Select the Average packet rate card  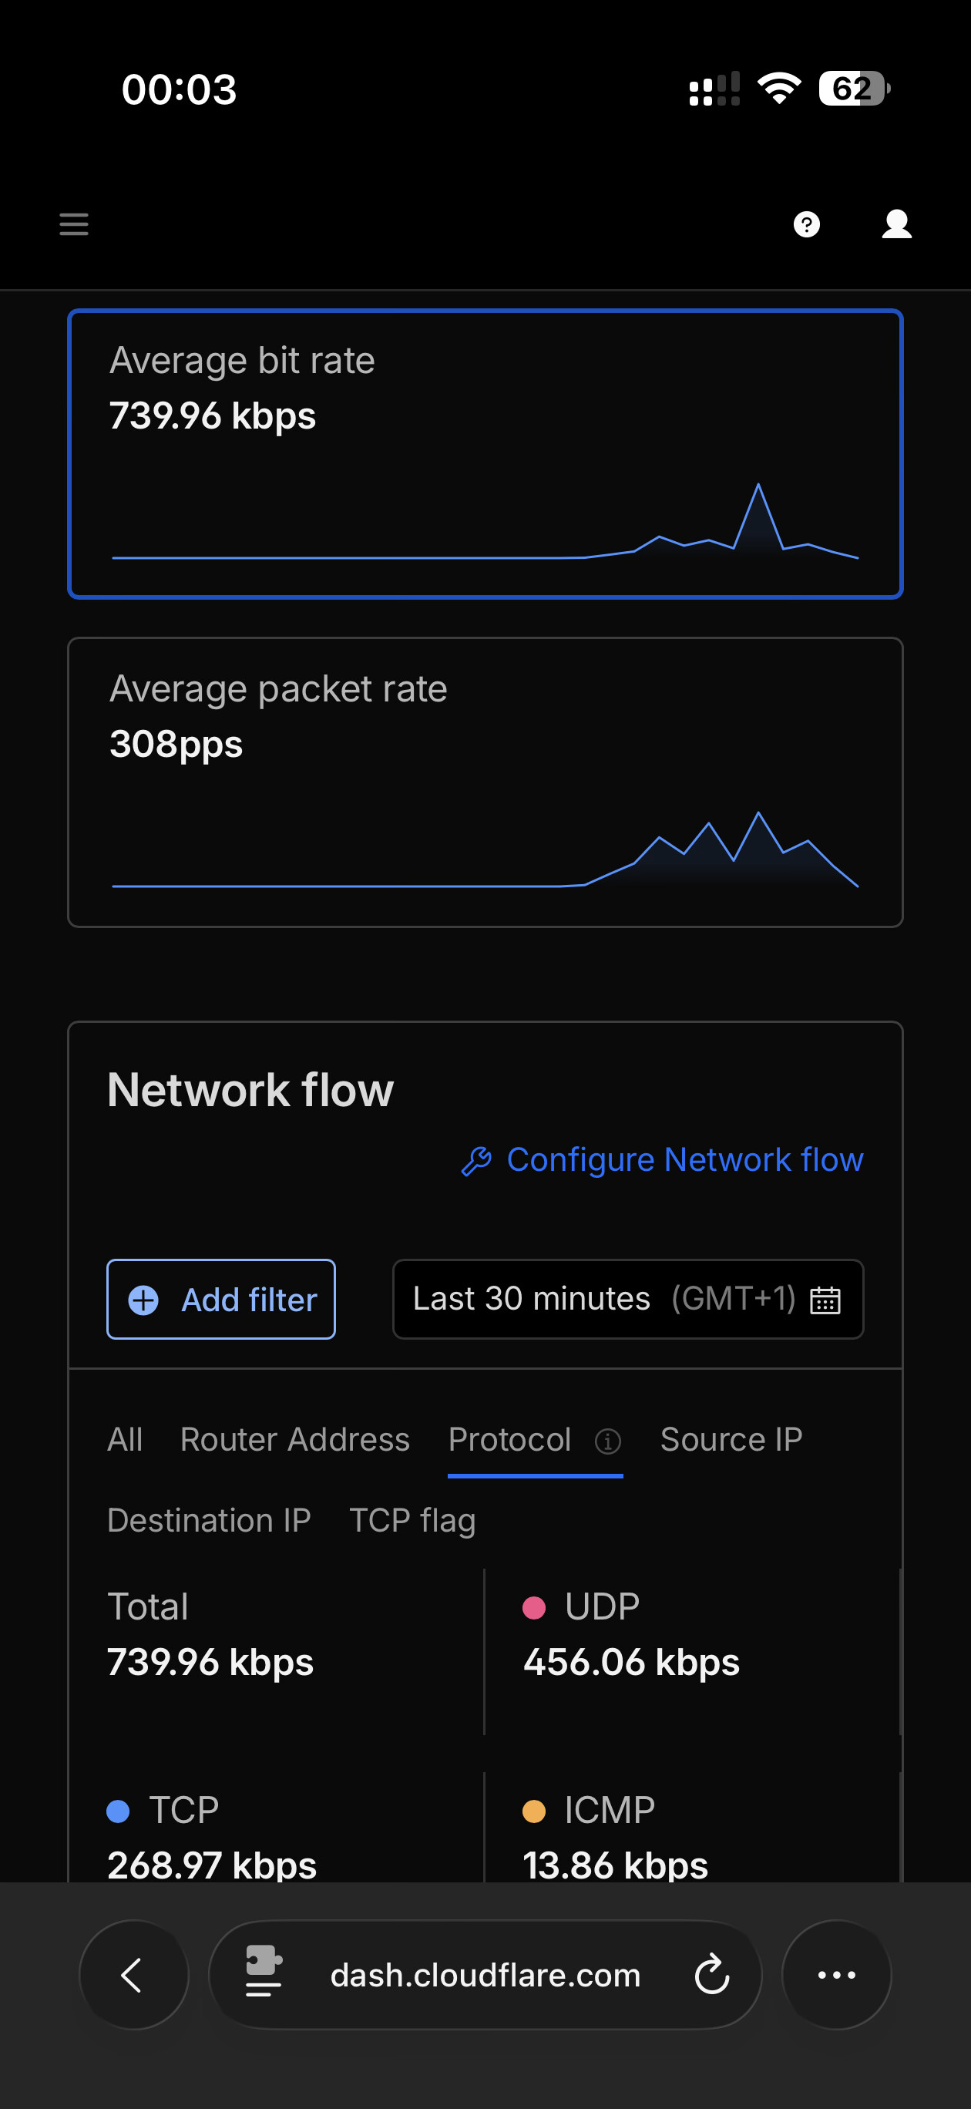tap(485, 782)
